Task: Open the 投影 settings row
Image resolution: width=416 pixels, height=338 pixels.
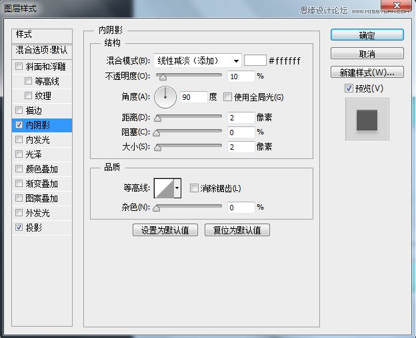Action: pos(42,228)
